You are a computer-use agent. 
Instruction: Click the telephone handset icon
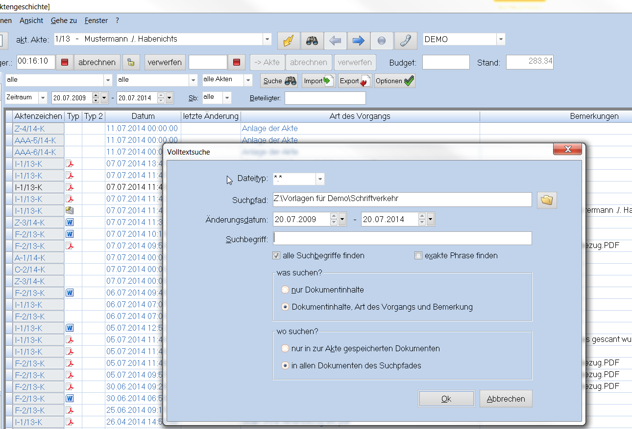point(406,41)
